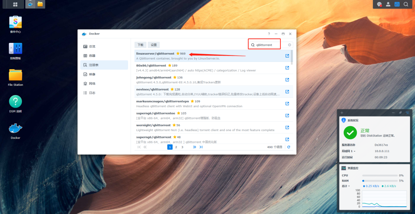The image size is (415, 214).
Task: Open the notifications chat bubble icon
Action: pyautogui.click(x=379, y=4)
